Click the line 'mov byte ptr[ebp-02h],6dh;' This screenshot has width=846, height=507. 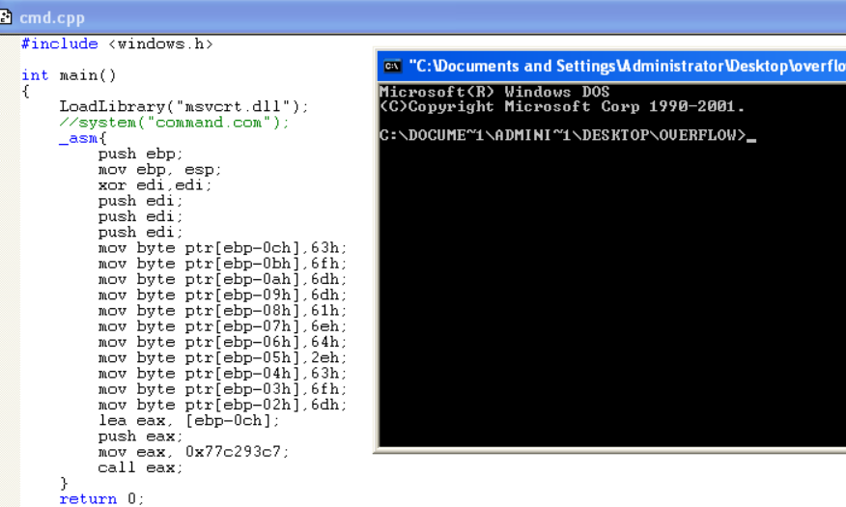[x=222, y=405]
